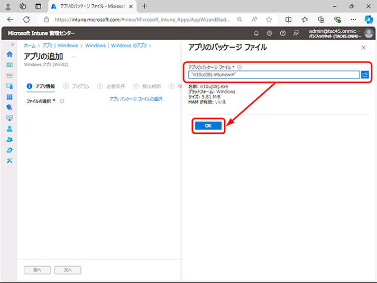Open Home icon in Intune sidebar
The height and width of the screenshot is (283, 377).
[x=10, y=54]
